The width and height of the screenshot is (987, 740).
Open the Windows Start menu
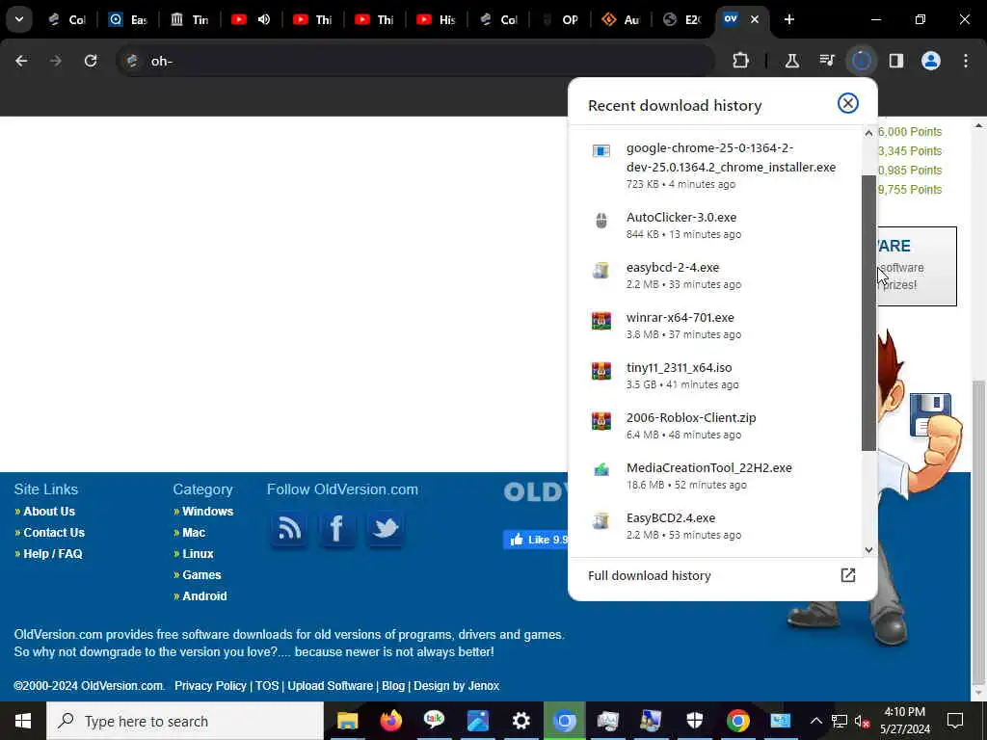[x=23, y=721]
